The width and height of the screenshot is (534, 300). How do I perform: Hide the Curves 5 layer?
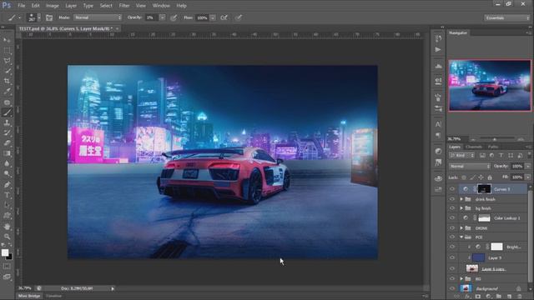[452, 189]
